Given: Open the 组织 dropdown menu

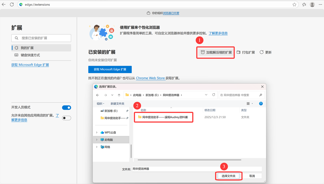Looking at the screenshot, I should click(100, 103).
